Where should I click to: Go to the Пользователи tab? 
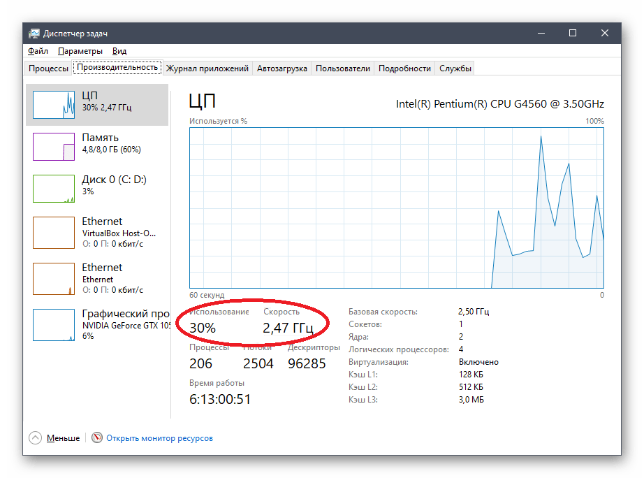pos(342,68)
